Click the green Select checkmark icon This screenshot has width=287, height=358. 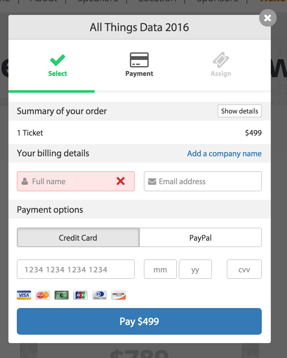pos(57,60)
